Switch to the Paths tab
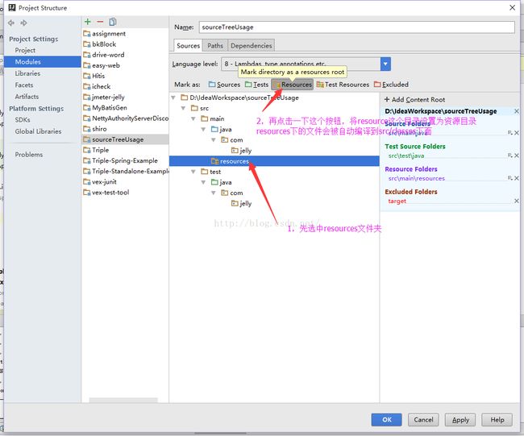Viewport: 524px width, 436px height. [215, 46]
